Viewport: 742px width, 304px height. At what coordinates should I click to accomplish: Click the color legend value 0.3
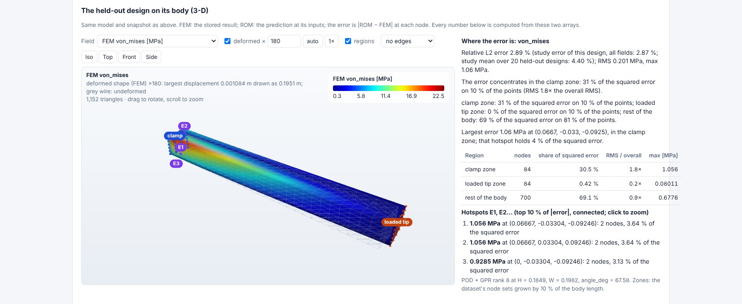[337, 96]
